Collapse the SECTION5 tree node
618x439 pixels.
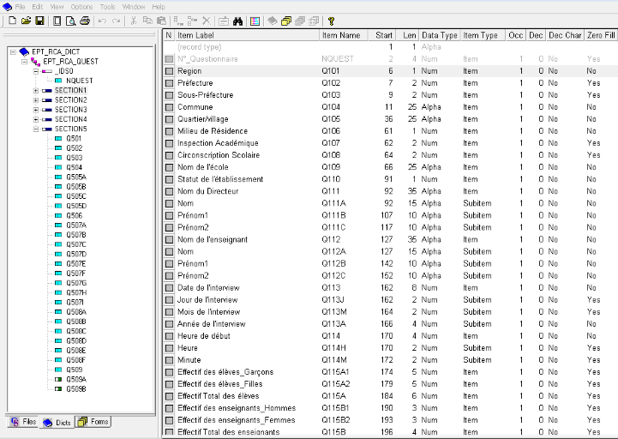point(36,129)
